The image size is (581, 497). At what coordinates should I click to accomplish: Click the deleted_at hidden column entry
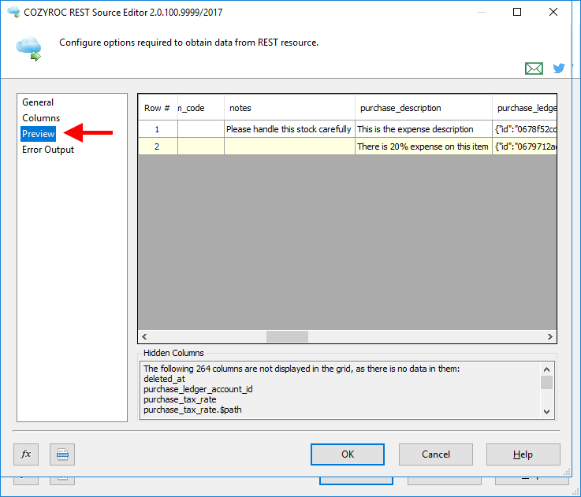pyautogui.click(x=164, y=379)
